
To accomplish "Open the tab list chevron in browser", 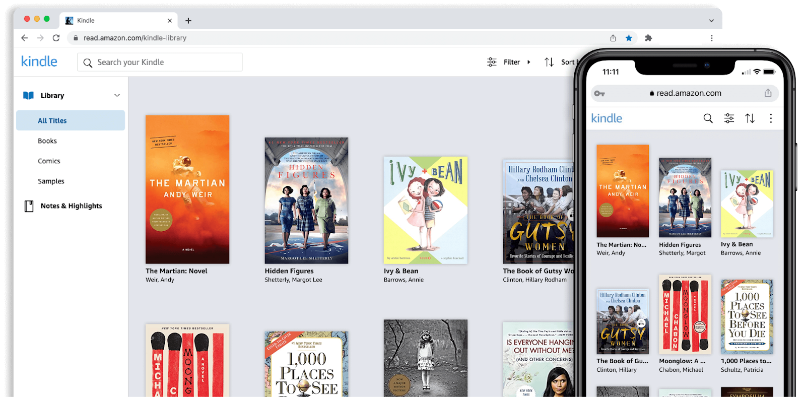I will point(711,21).
